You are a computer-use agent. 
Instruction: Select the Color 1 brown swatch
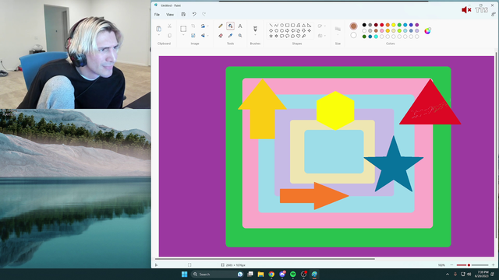[353, 26]
